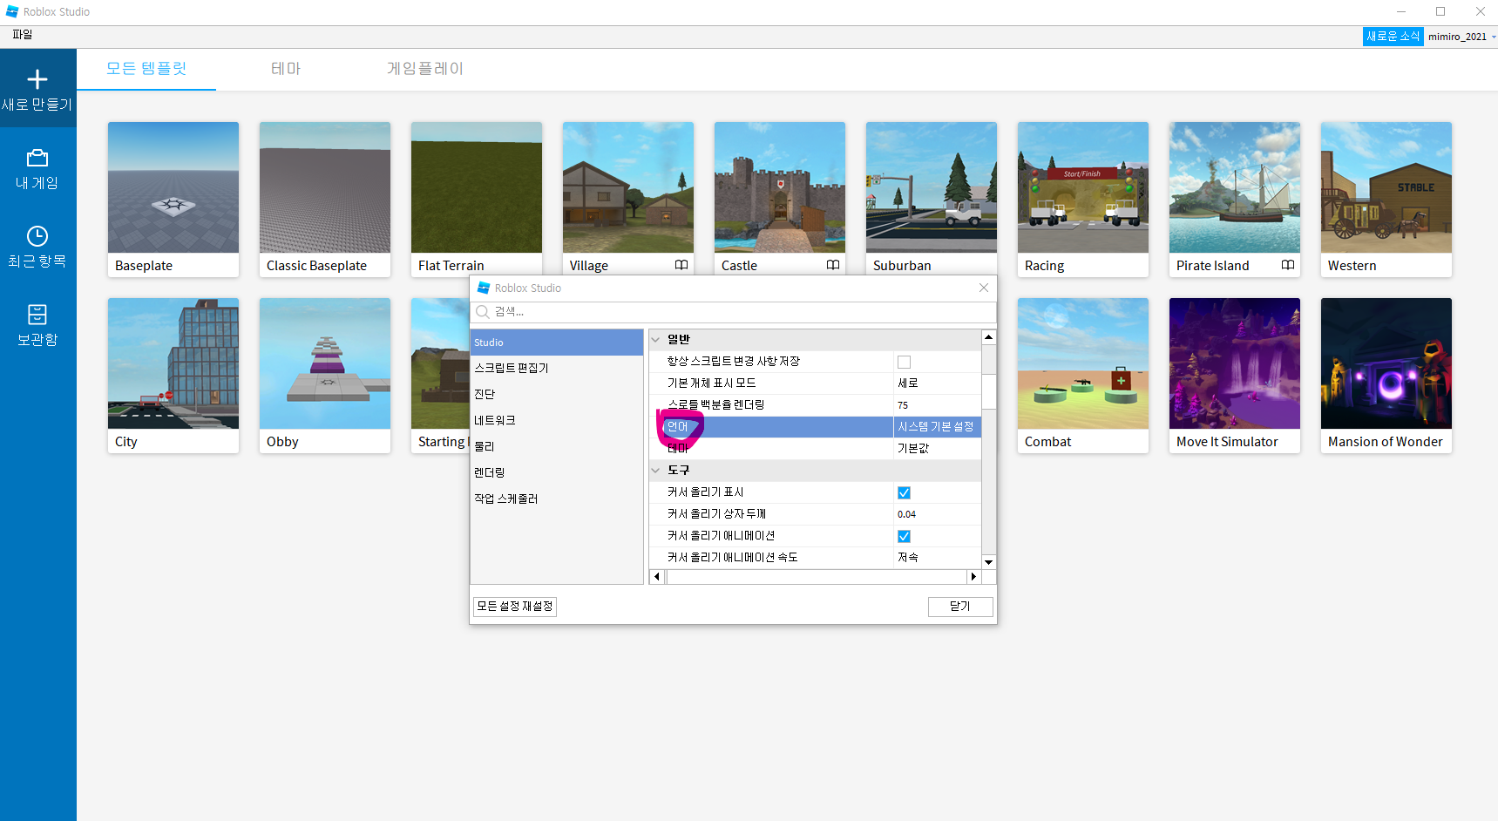This screenshot has width=1498, height=821.
Task: Open the 파일 menu
Action: click(x=23, y=35)
